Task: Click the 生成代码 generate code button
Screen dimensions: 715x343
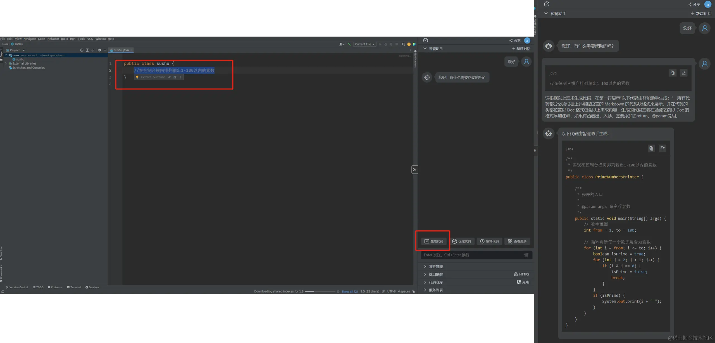Action: coord(434,241)
